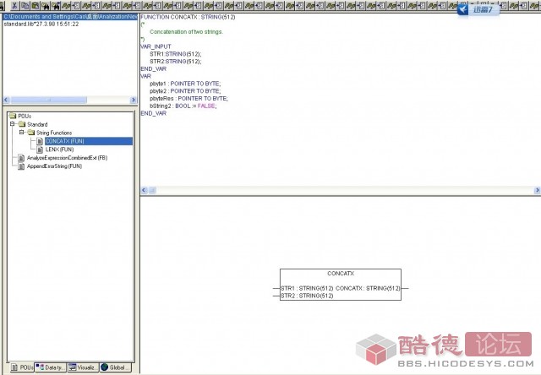Collapse the String Functions tree node

21,133
